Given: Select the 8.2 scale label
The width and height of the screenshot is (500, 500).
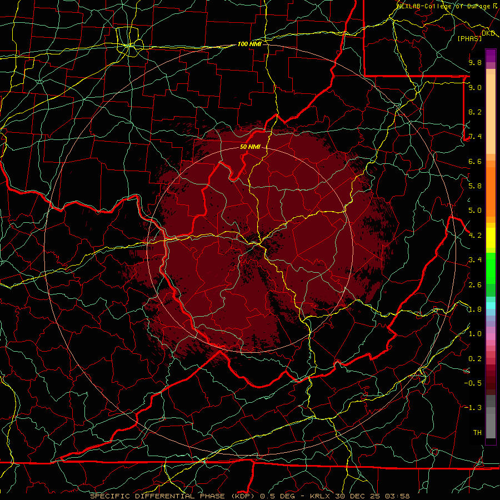Looking at the screenshot, I should (475, 112).
